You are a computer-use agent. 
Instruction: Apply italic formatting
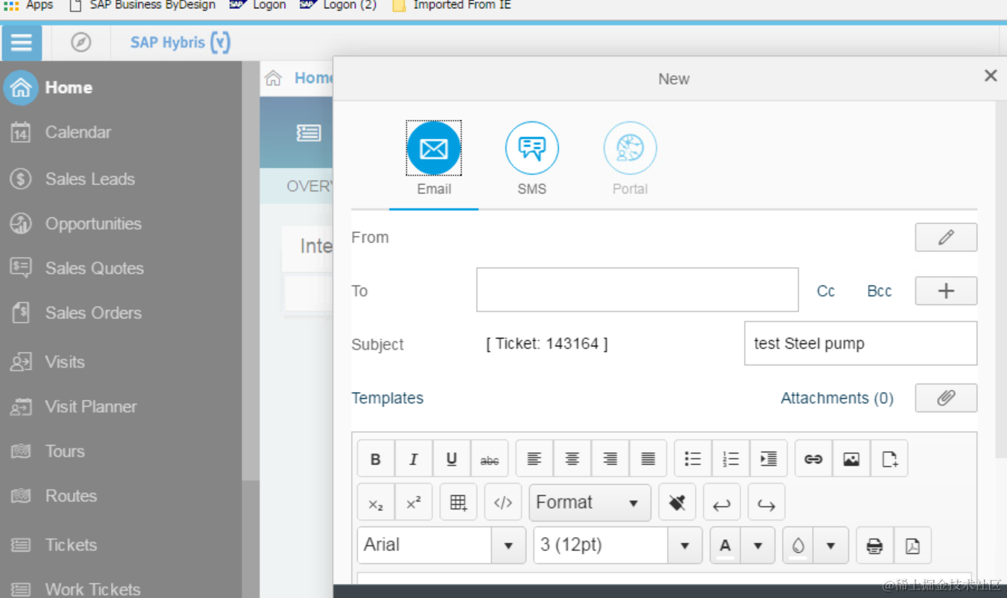414,459
